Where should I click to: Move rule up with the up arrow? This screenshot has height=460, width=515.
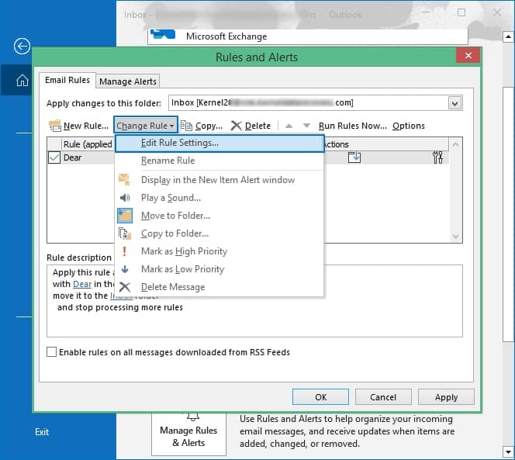click(x=289, y=126)
